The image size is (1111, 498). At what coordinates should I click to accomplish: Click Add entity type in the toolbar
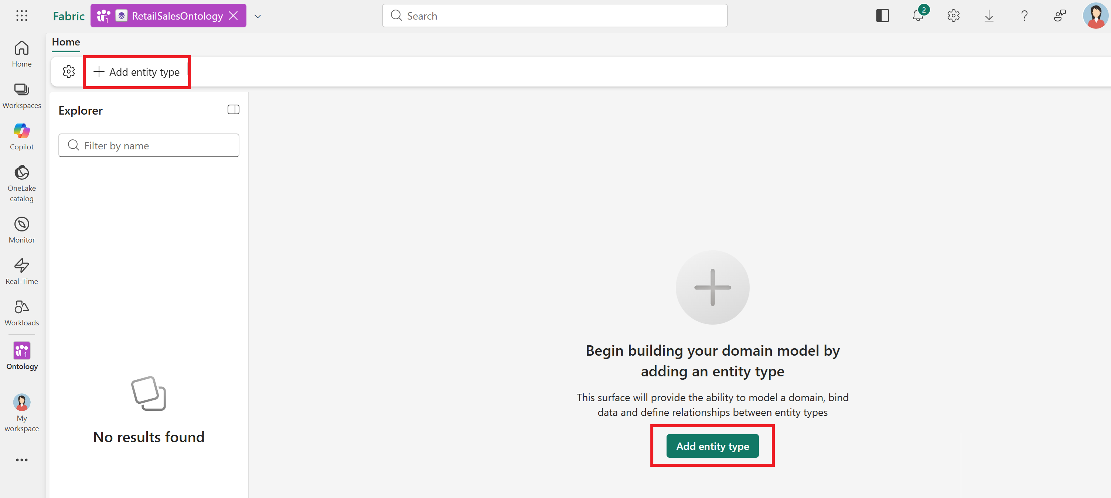(136, 72)
